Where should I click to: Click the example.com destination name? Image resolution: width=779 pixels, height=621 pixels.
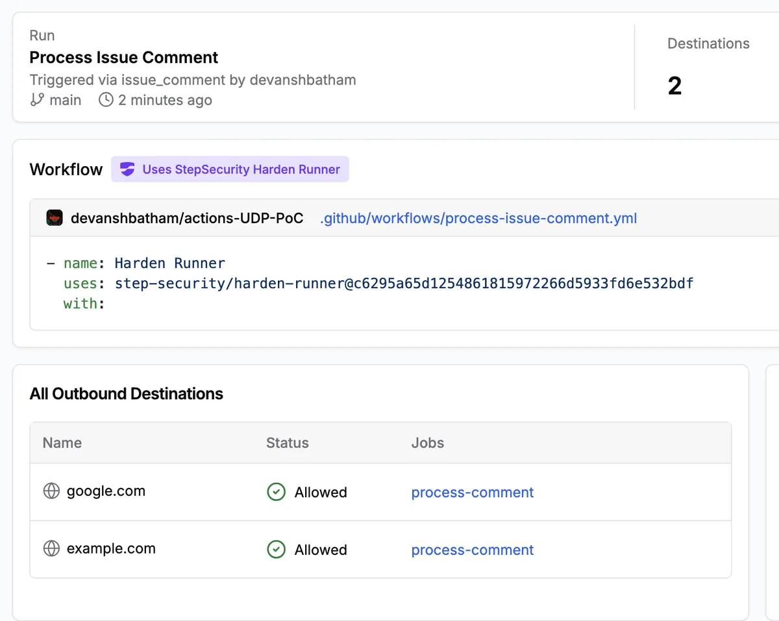click(x=111, y=548)
